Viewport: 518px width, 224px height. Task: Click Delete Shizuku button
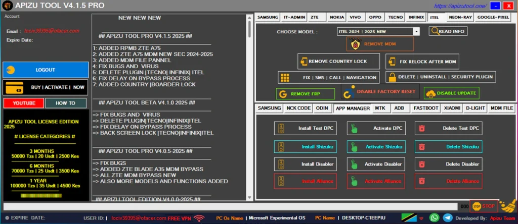click(x=449, y=147)
